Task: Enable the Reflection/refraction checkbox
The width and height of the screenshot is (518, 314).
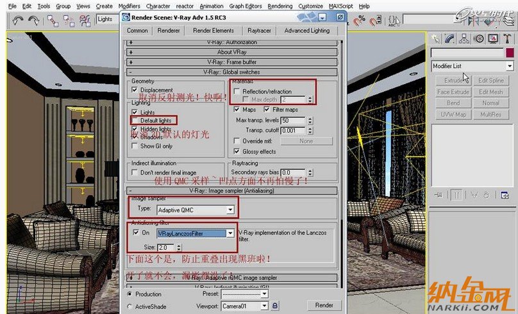Action: 237,92
